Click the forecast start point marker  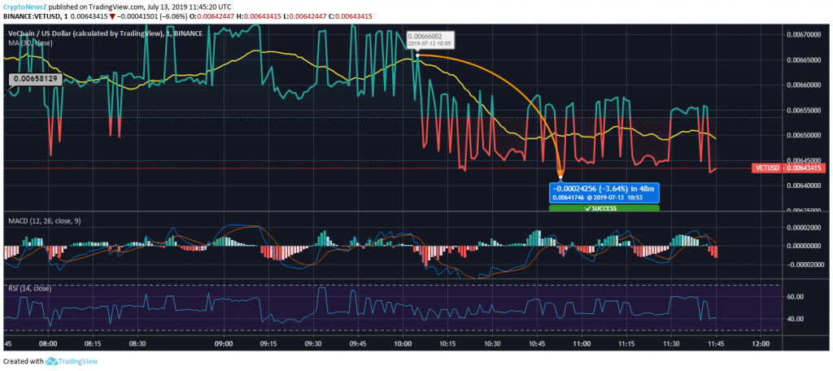click(417, 55)
